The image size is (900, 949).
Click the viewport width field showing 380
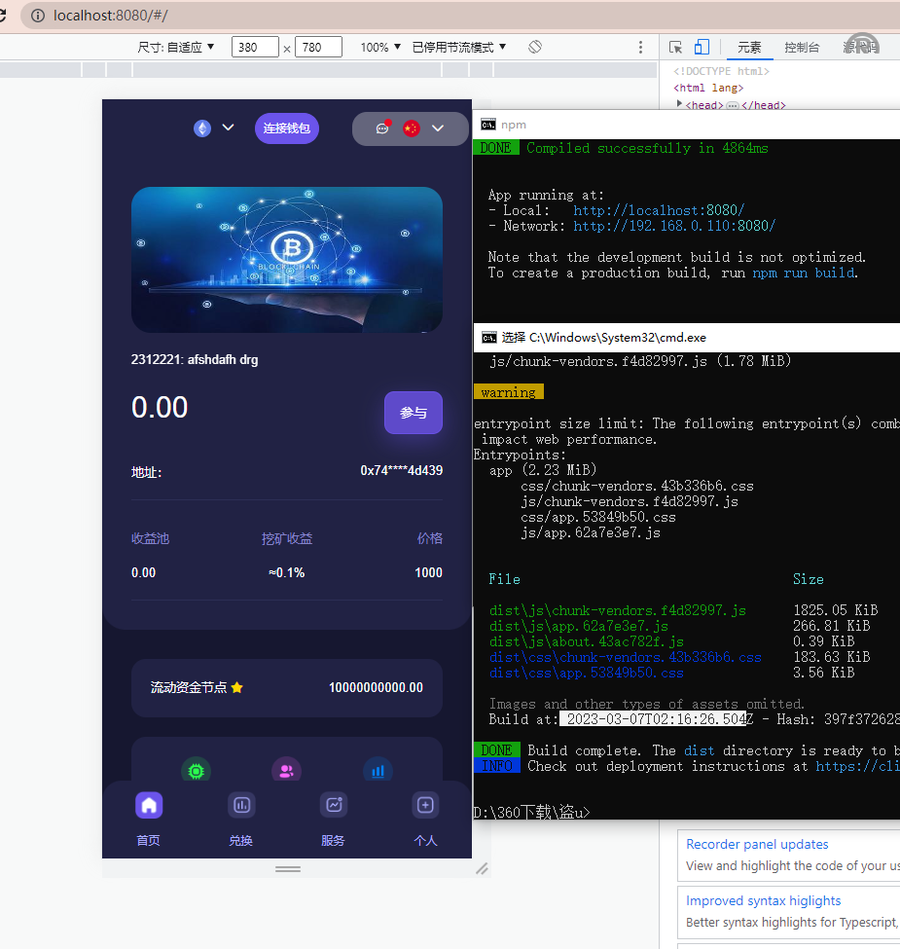(x=255, y=47)
